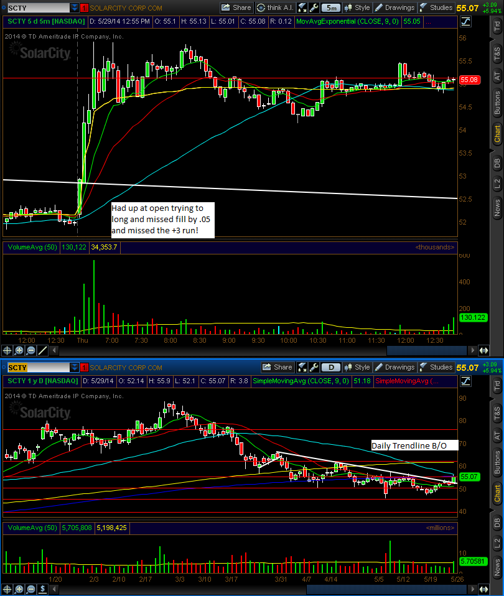Click zoom-out magnifier on daily chart
The image size is (504, 596).
pyautogui.click(x=31, y=589)
